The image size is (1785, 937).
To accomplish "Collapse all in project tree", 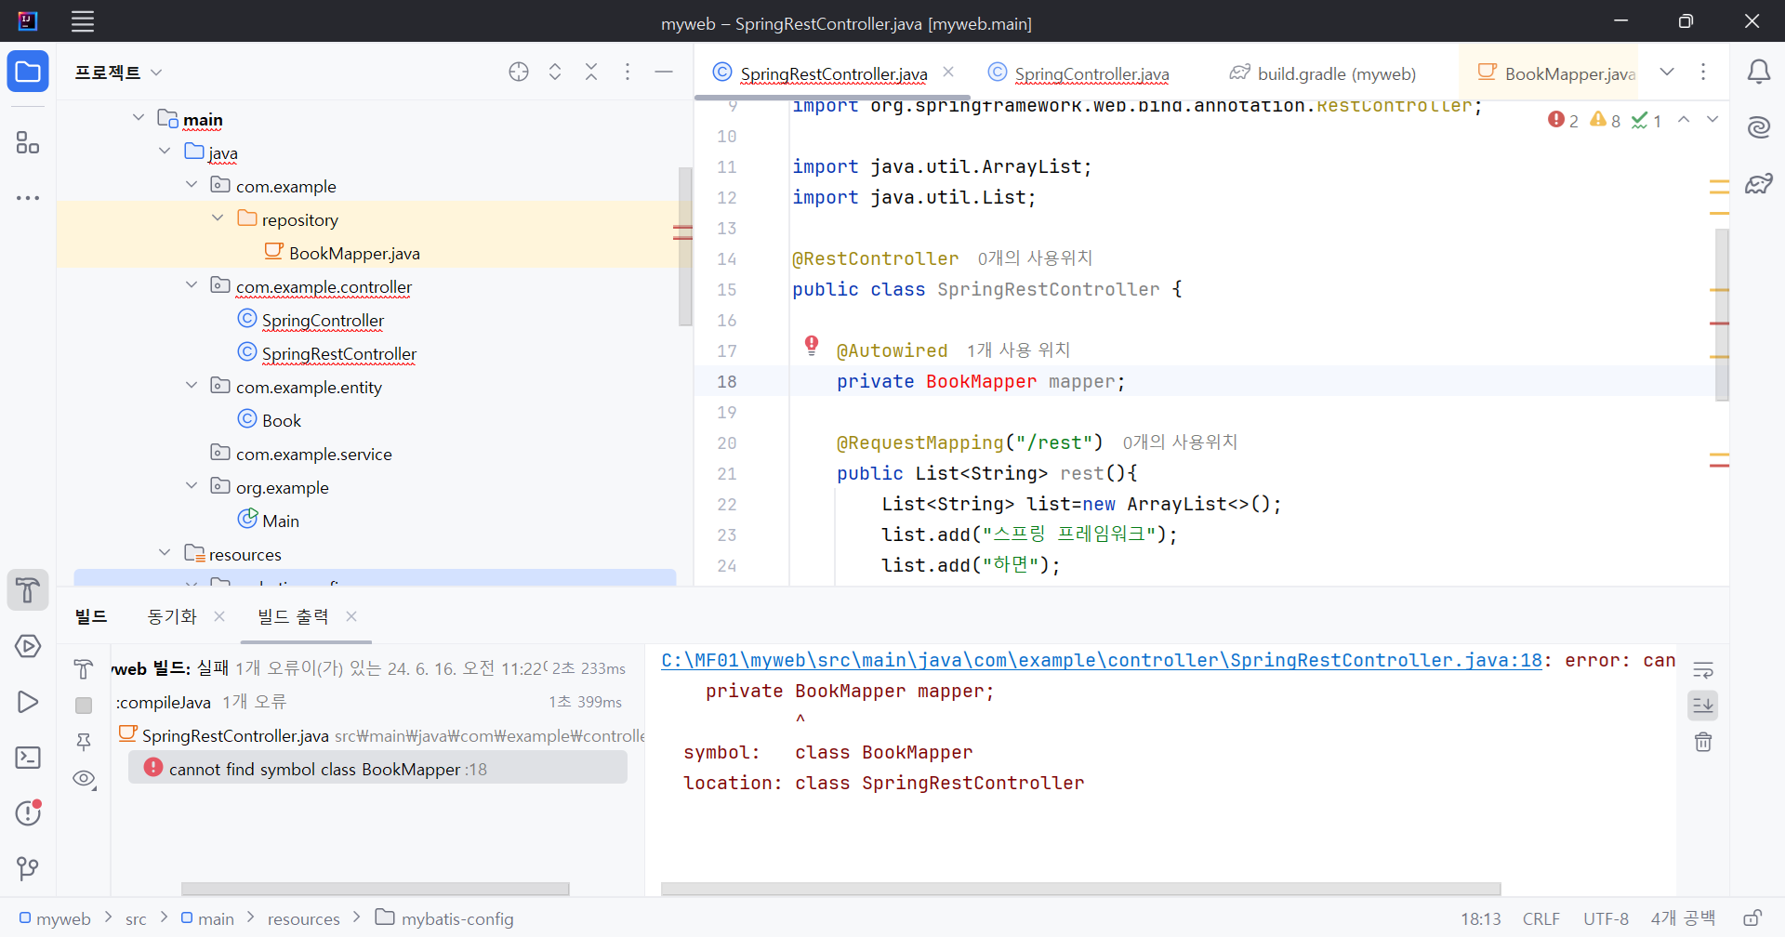I will pos(591,72).
